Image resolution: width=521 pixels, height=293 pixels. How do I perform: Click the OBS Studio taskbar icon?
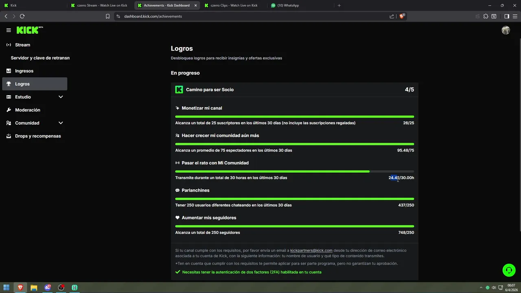coord(61,287)
